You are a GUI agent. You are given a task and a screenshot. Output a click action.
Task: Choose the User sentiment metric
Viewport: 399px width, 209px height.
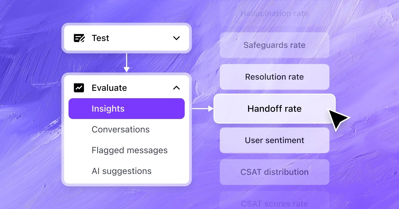click(x=274, y=140)
